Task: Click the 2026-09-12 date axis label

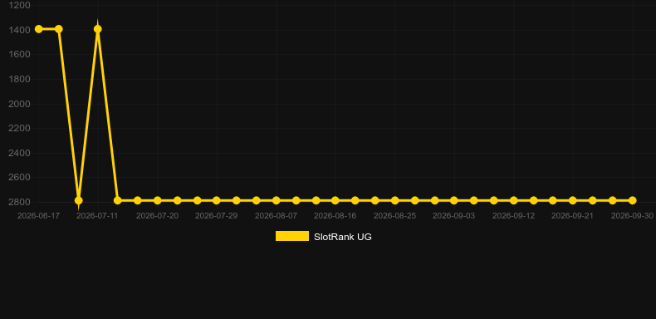Action: [x=514, y=216]
